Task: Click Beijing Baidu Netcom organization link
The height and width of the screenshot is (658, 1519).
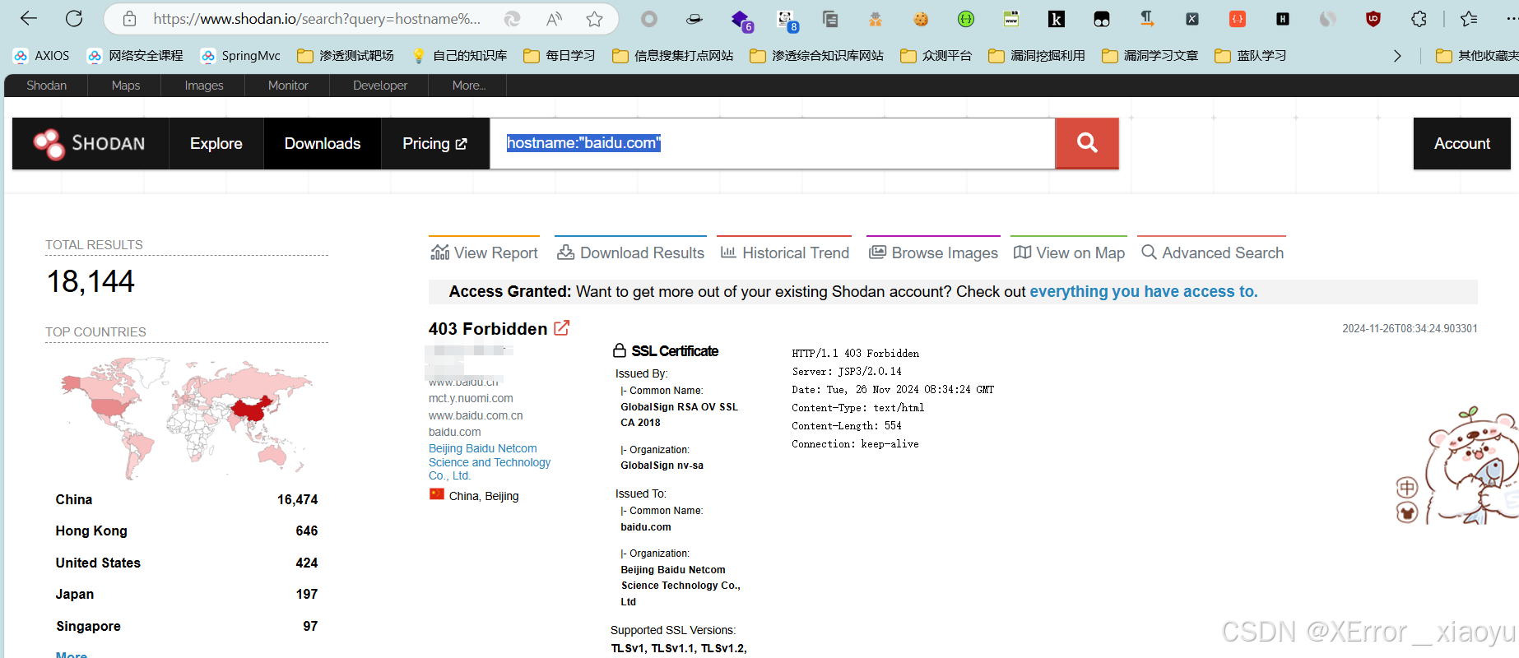Action: [490, 461]
